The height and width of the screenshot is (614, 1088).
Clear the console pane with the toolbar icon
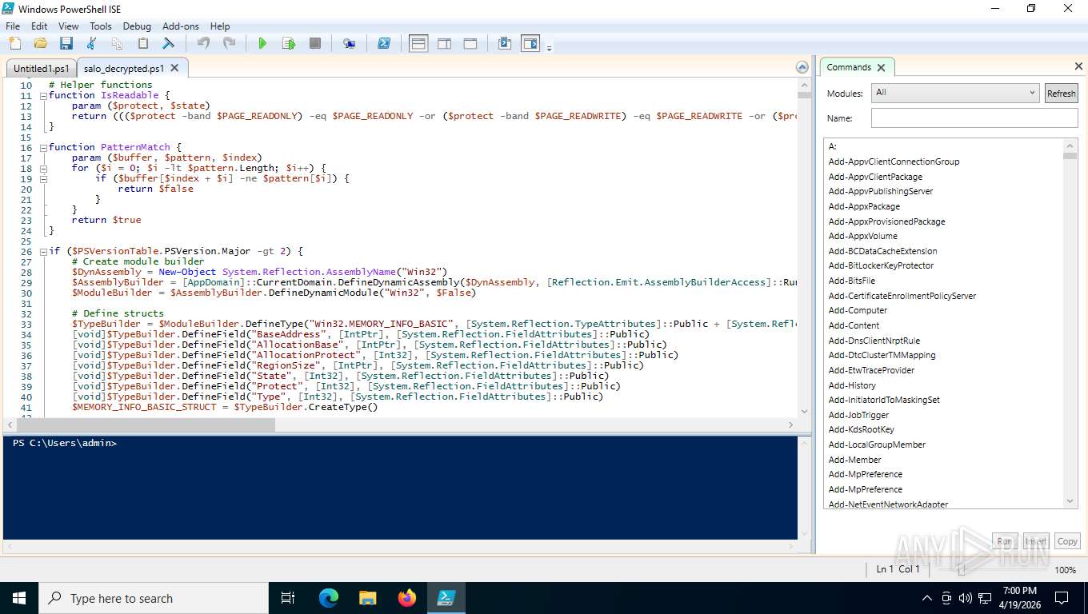(x=168, y=43)
